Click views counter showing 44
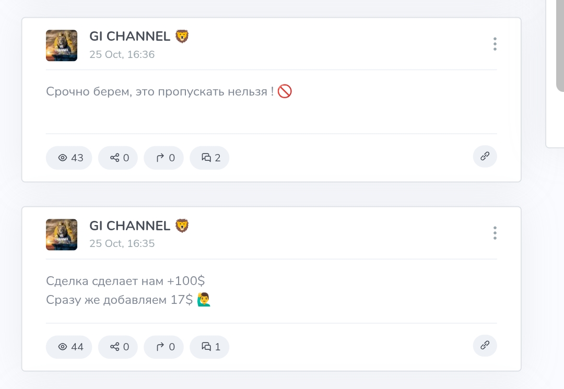Viewport: 564px width, 389px height. click(69, 347)
